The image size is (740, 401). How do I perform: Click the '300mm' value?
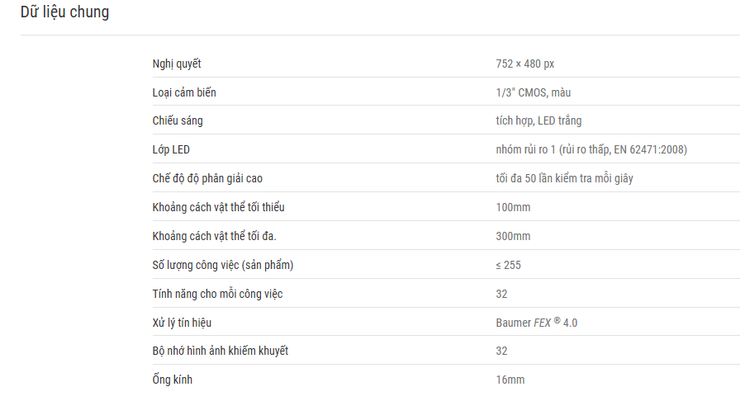tap(512, 236)
